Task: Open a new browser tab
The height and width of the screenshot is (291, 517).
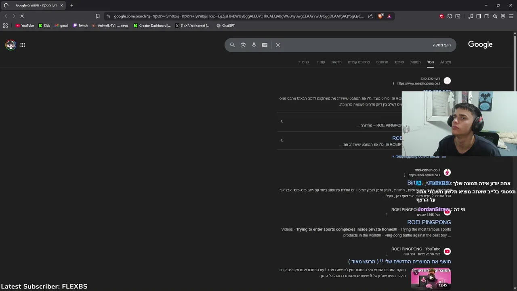Action: pos(71,5)
